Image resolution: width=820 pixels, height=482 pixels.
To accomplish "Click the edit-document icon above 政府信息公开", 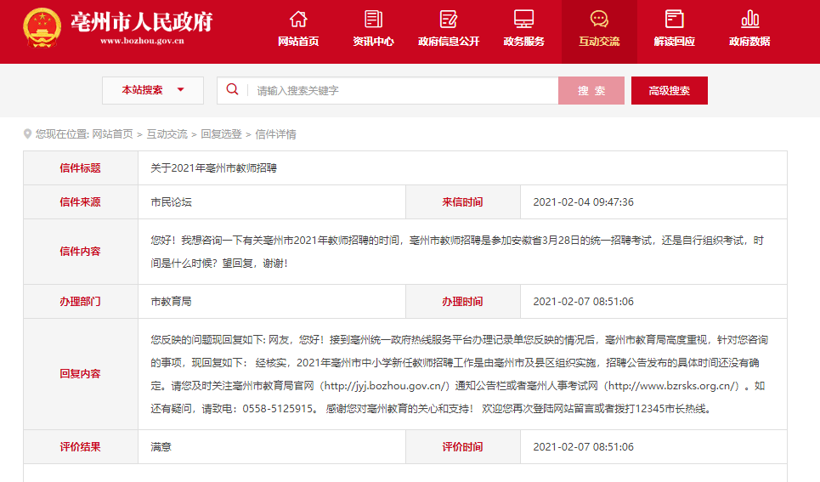I will [448, 20].
